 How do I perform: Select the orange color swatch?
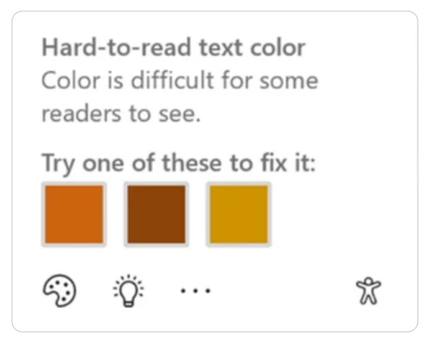(75, 214)
